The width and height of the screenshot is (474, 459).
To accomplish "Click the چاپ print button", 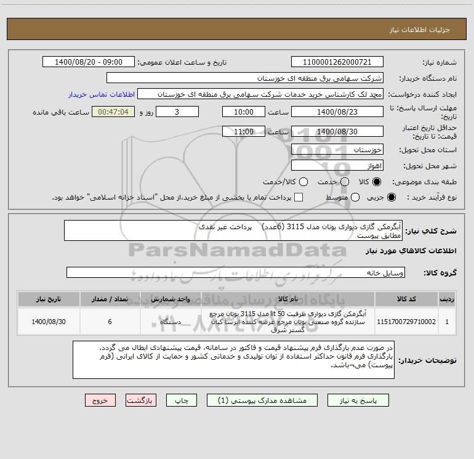I will pyautogui.click(x=182, y=400).
